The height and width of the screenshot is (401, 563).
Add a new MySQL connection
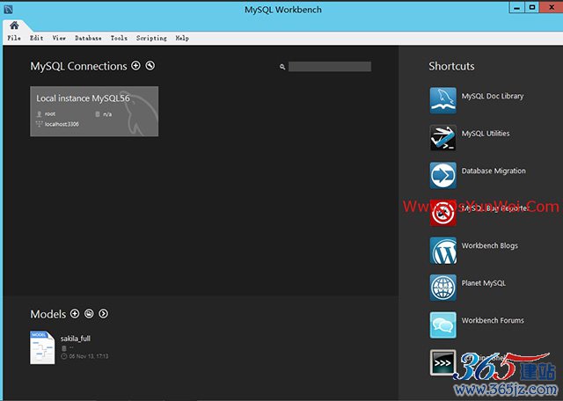click(x=135, y=66)
